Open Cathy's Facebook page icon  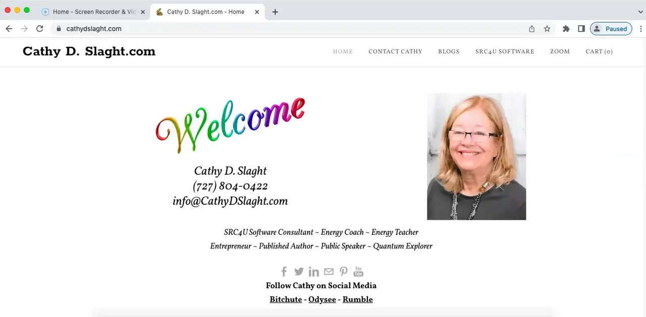pyautogui.click(x=284, y=272)
